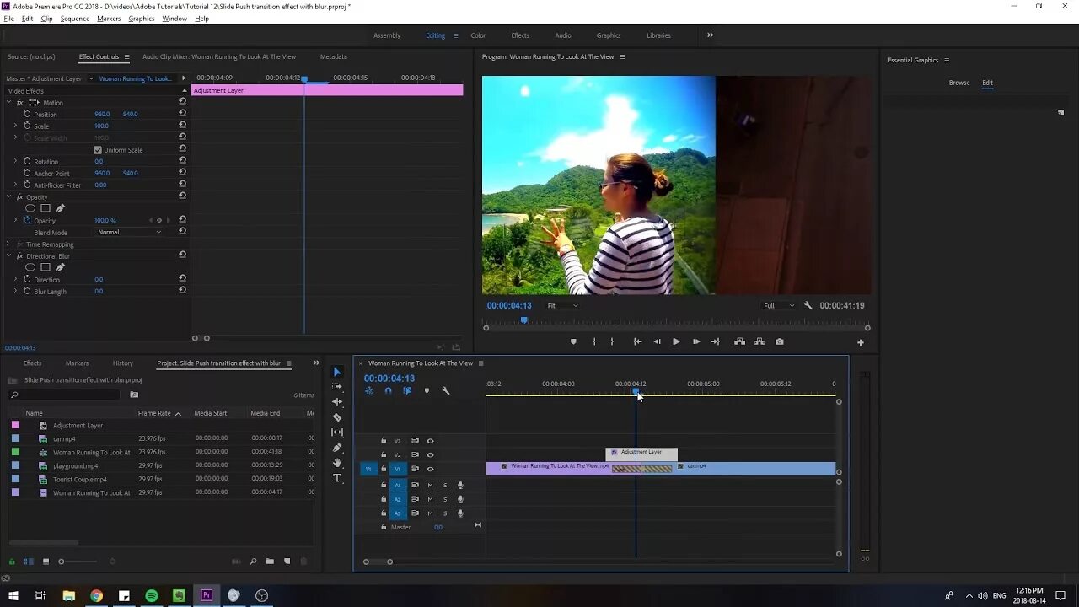The image size is (1079, 607).
Task: Open the Blend Mode dropdown
Action: [129, 232]
